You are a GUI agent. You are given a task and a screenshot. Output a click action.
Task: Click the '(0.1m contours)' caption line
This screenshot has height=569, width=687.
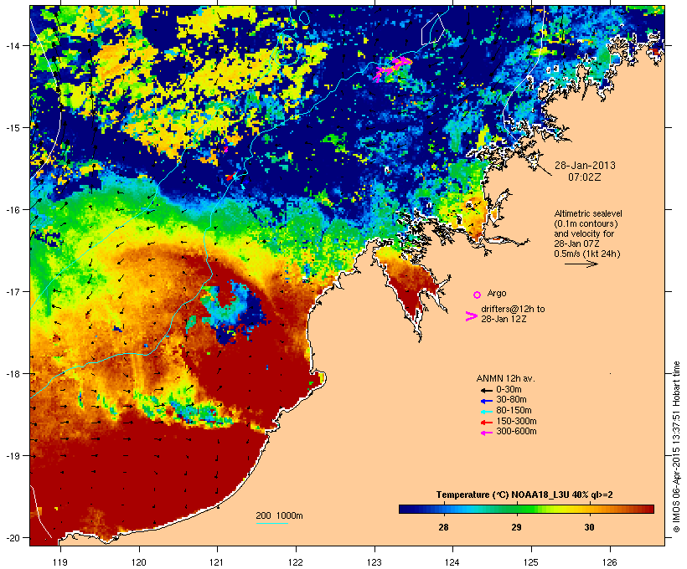pos(586,223)
